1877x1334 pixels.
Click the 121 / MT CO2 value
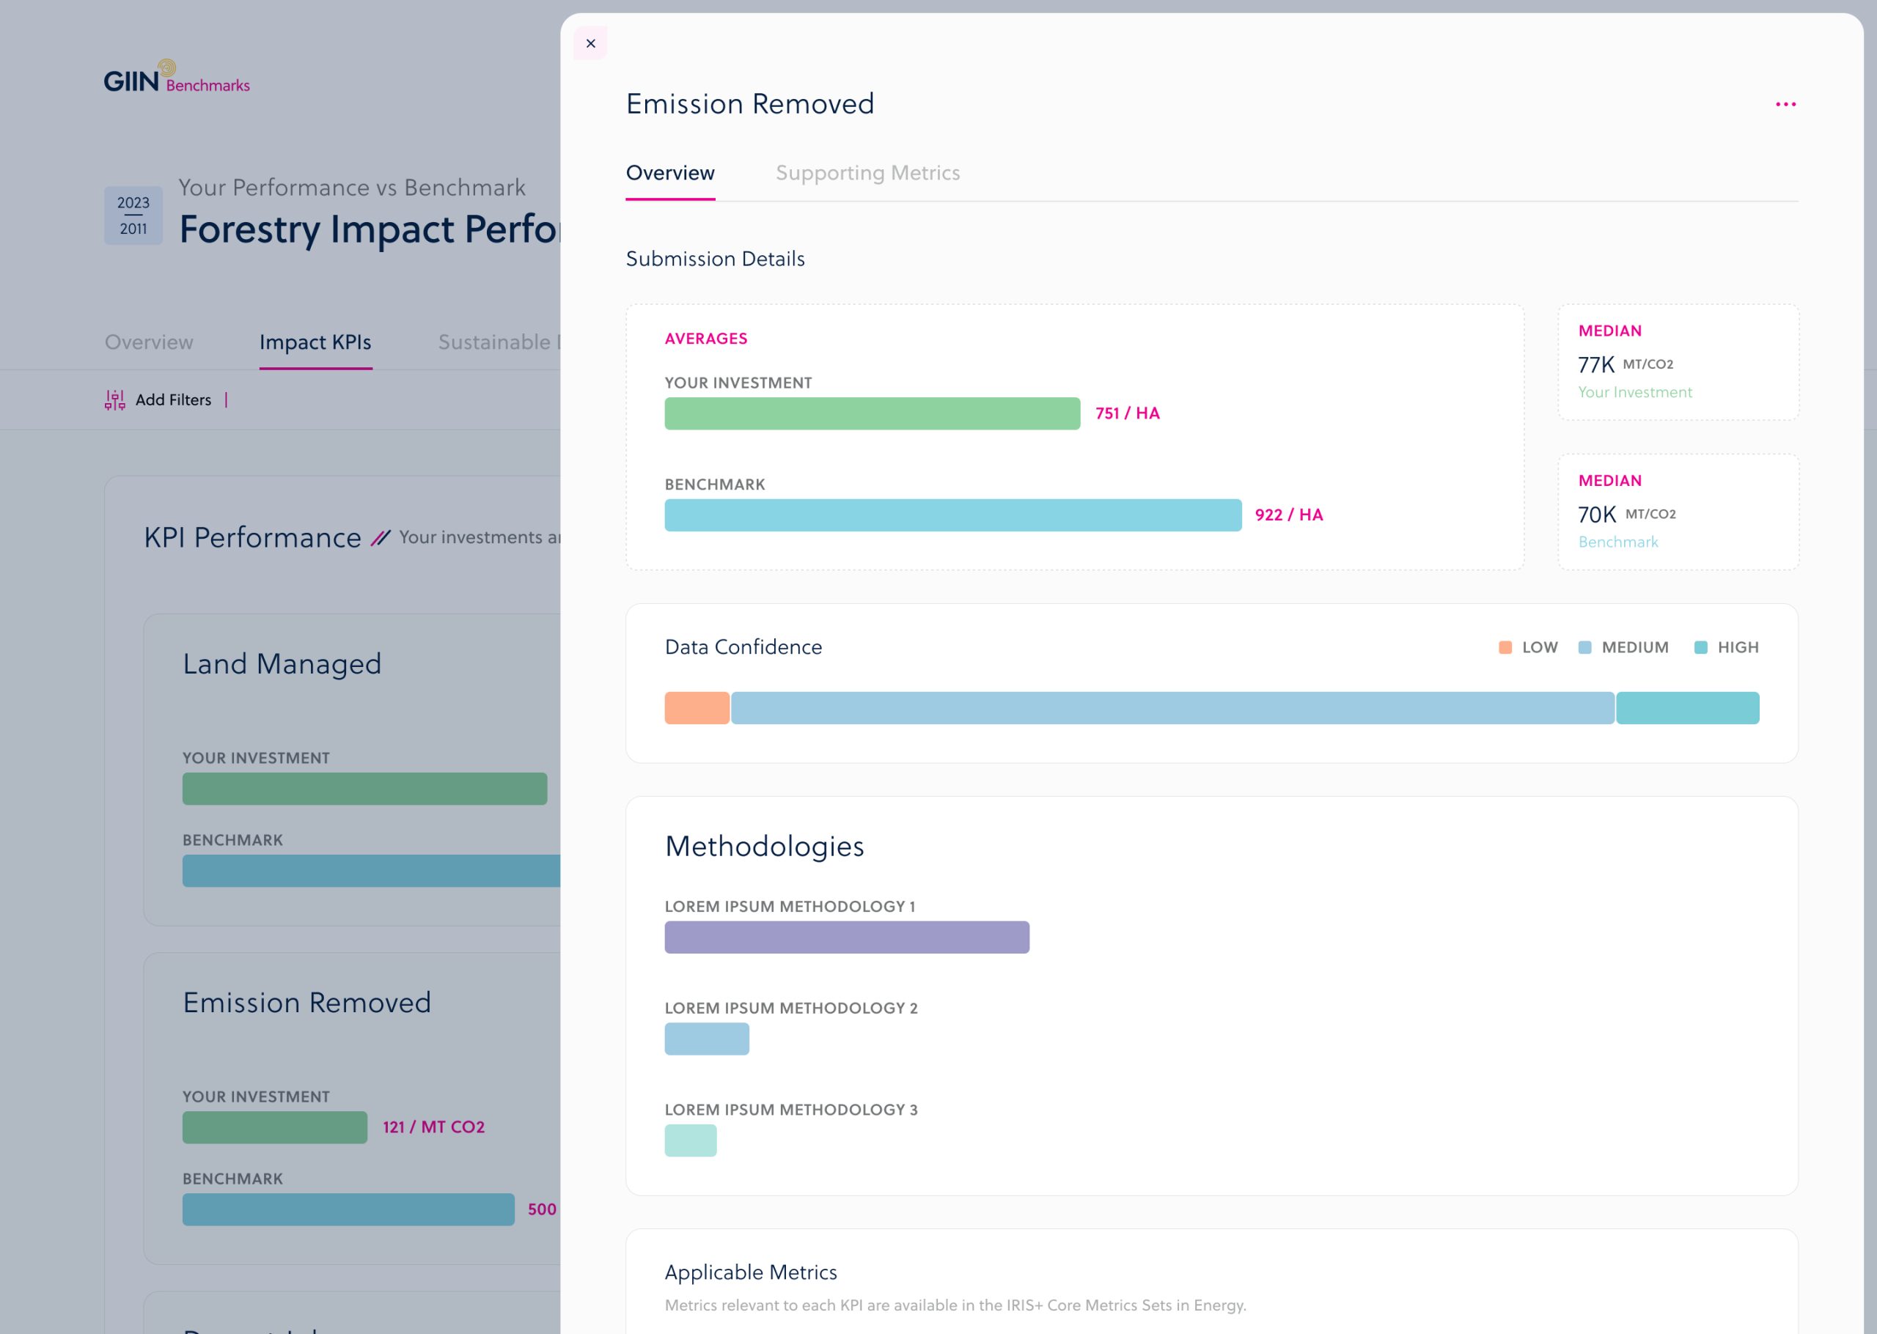tap(433, 1127)
